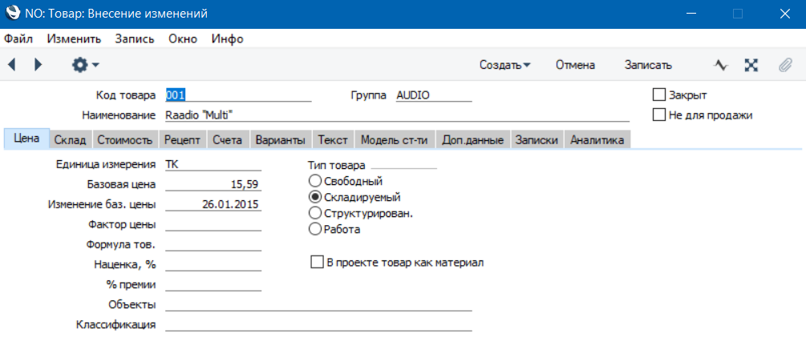Choose the Работа item type
806x342 pixels.
[x=315, y=229]
